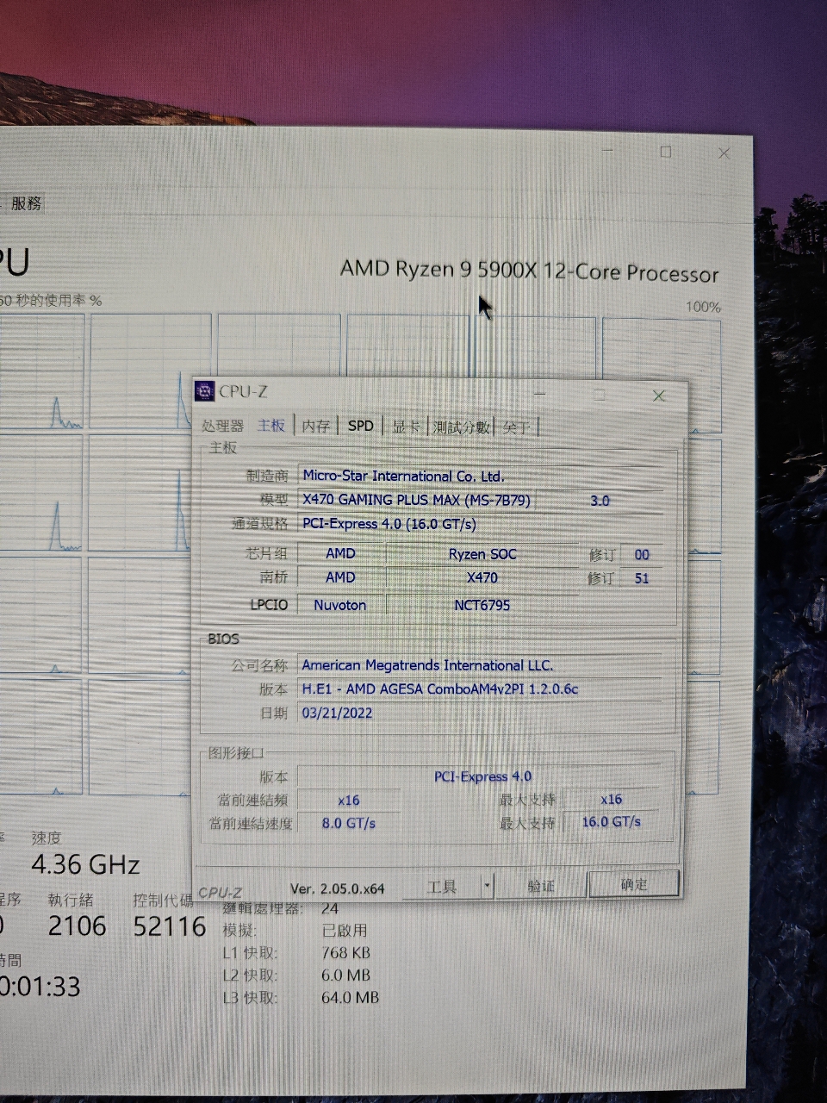Image resolution: width=827 pixels, height=1103 pixels.
Task: Click the max supported 16.0 GT/s value
Action: pyautogui.click(x=612, y=822)
